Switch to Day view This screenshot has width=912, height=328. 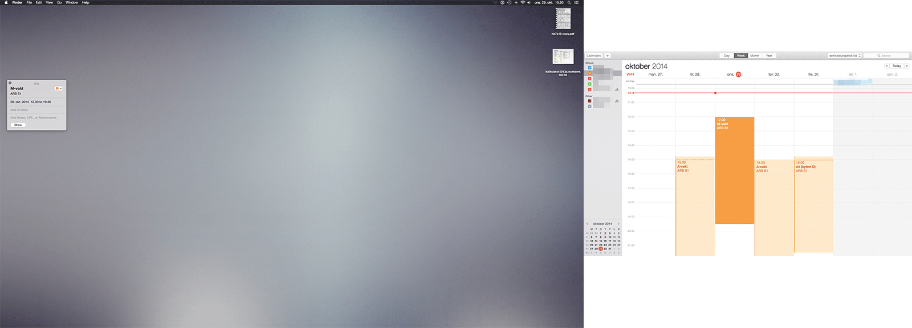(727, 56)
